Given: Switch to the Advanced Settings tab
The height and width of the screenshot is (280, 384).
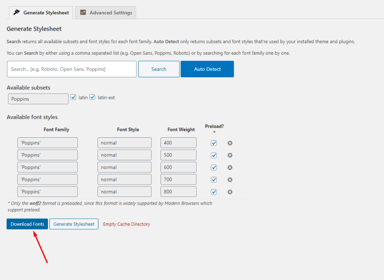Looking at the screenshot, I should click(x=105, y=12).
